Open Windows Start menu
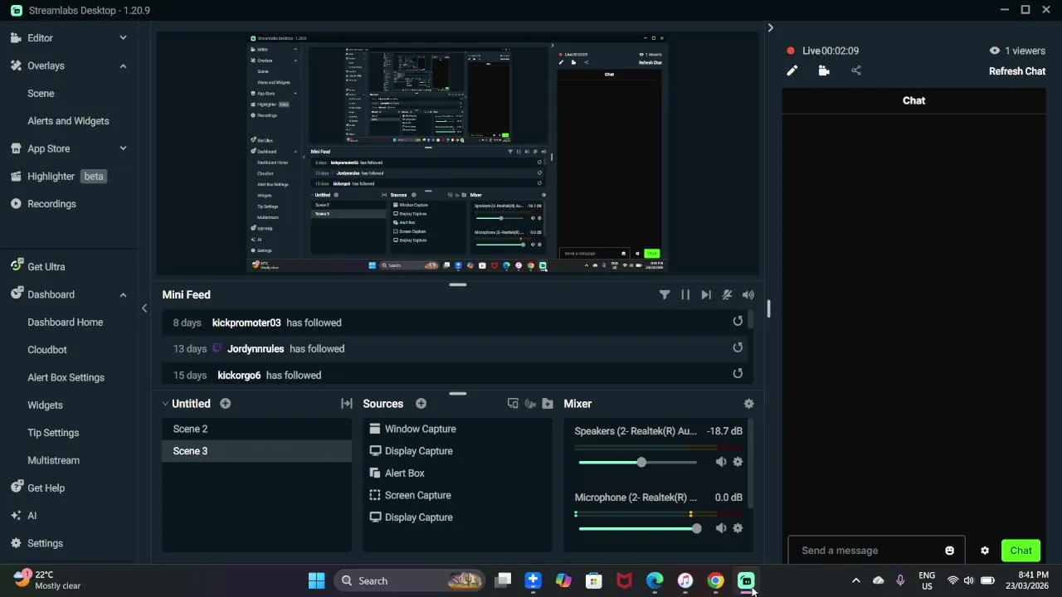 (x=316, y=580)
